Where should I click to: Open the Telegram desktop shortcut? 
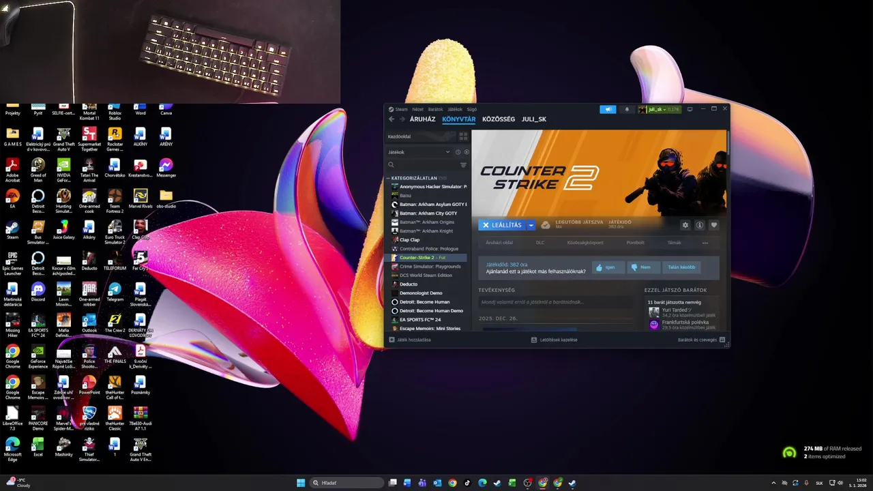[115, 292]
